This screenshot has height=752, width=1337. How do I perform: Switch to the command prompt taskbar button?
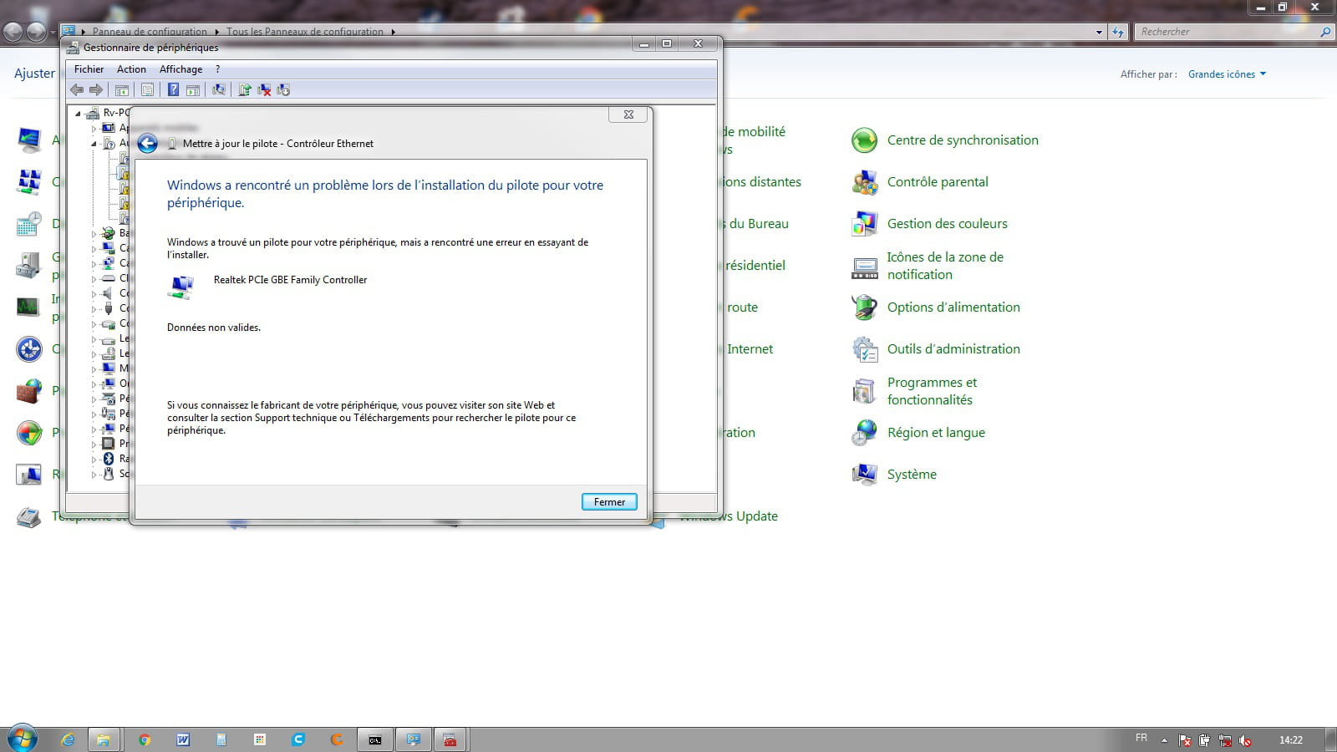pyautogui.click(x=375, y=739)
